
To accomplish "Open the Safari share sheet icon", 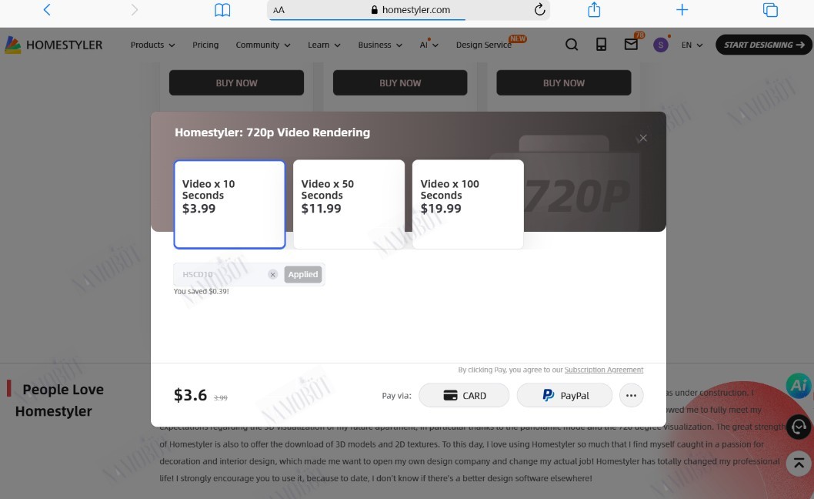I will point(594,9).
